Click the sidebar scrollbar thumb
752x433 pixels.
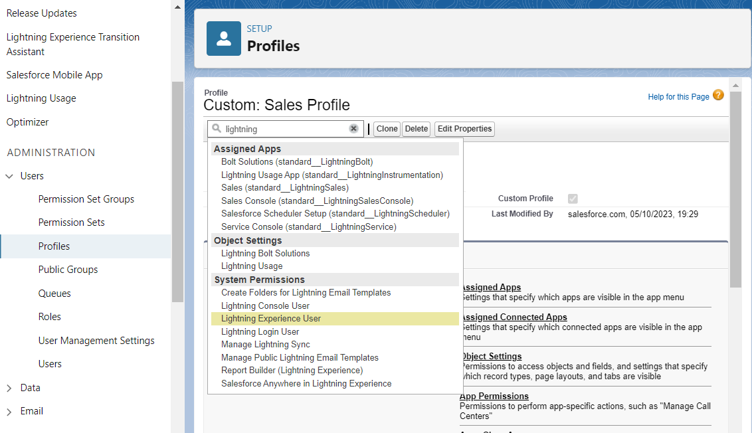click(x=177, y=192)
